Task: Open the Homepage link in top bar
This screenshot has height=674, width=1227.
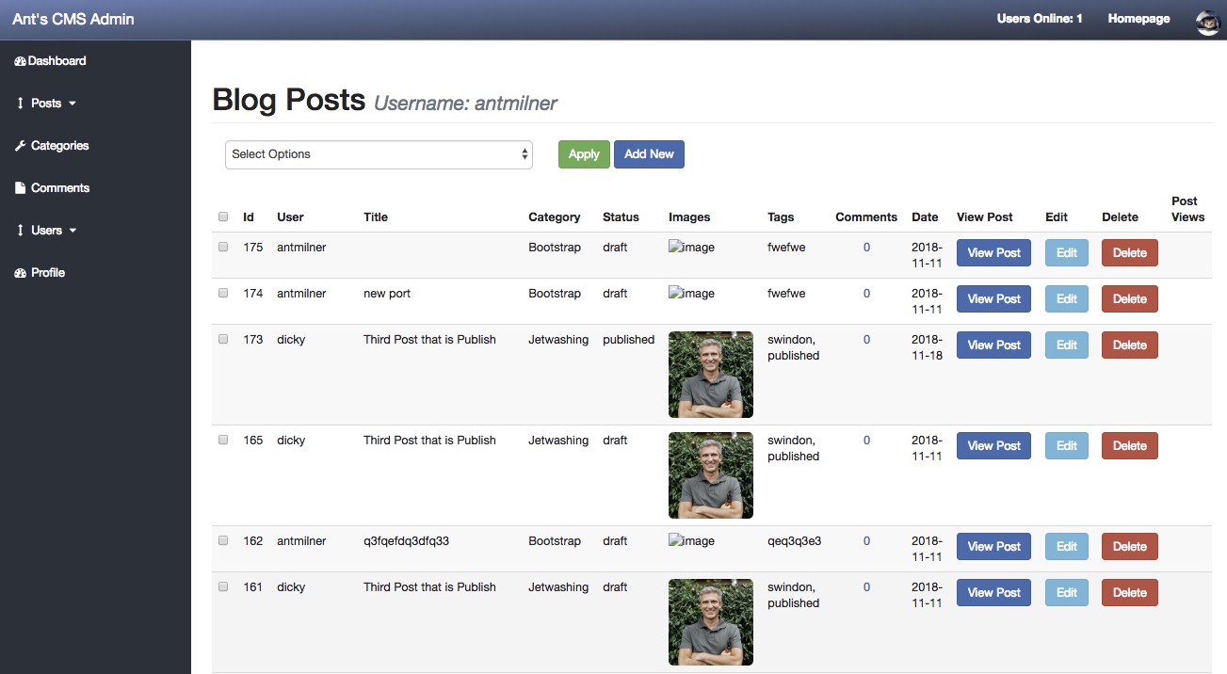Action: point(1138,19)
